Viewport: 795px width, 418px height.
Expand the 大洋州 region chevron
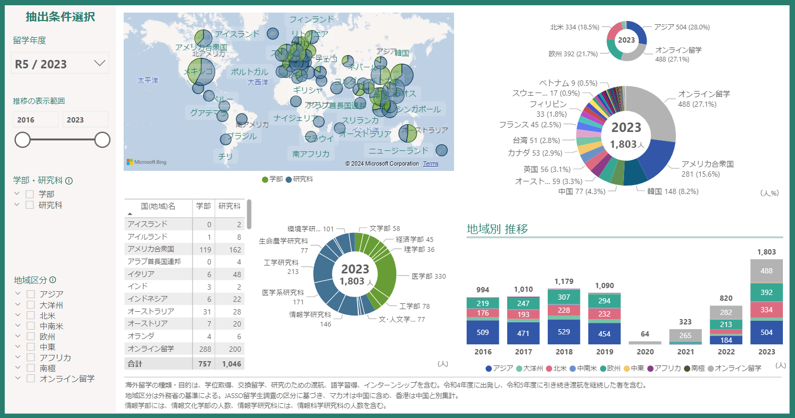pyautogui.click(x=18, y=304)
